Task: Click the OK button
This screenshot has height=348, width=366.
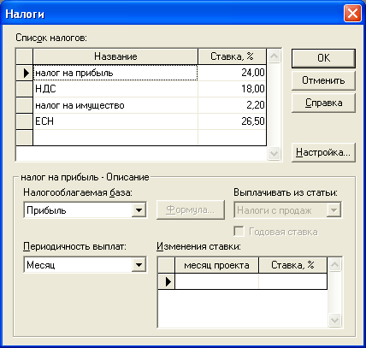Action: [x=323, y=58]
